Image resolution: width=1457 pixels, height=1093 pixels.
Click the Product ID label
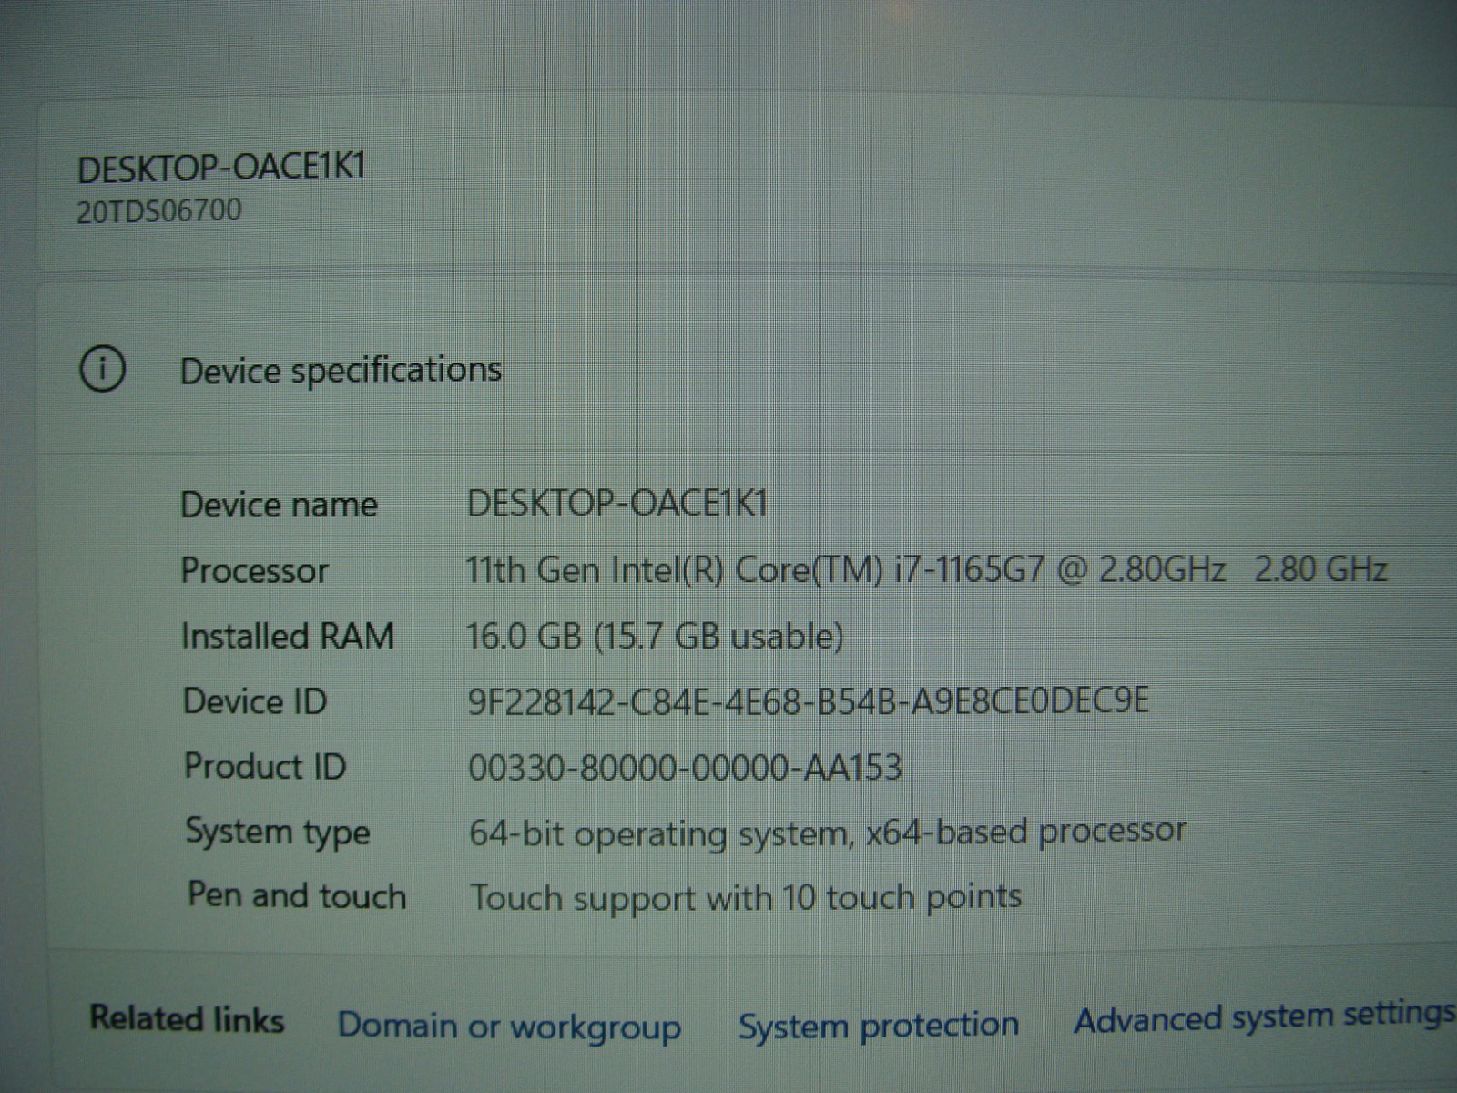point(265,766)
